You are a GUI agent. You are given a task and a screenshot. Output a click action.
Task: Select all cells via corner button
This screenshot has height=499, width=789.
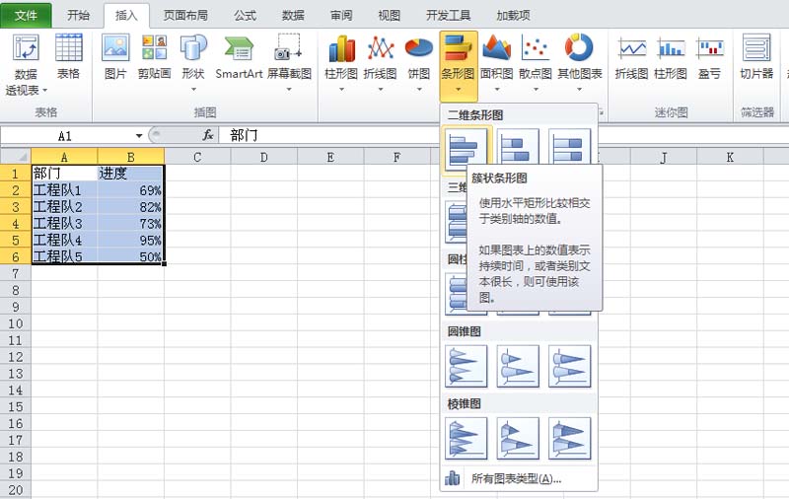(16, 157)
